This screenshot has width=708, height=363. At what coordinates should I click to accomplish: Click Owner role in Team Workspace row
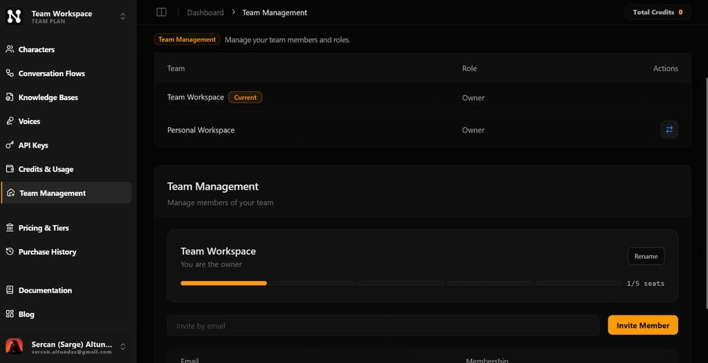coord(473,97)
